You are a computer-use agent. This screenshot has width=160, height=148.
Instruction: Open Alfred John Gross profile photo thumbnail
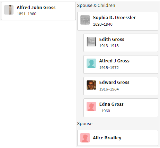(x=9, y=10)
